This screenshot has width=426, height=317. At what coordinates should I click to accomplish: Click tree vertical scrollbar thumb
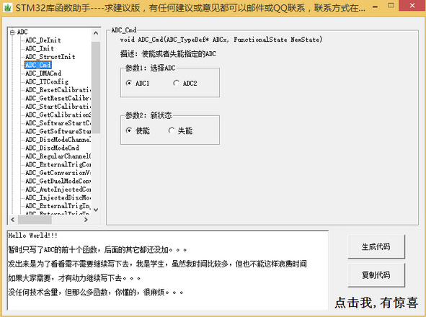(x=96, y=87)
